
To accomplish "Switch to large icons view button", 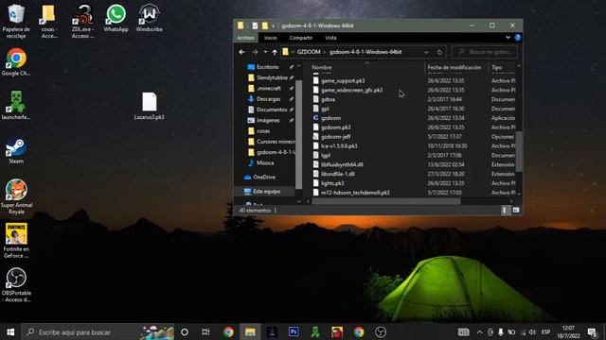I will tap(516, 210).
